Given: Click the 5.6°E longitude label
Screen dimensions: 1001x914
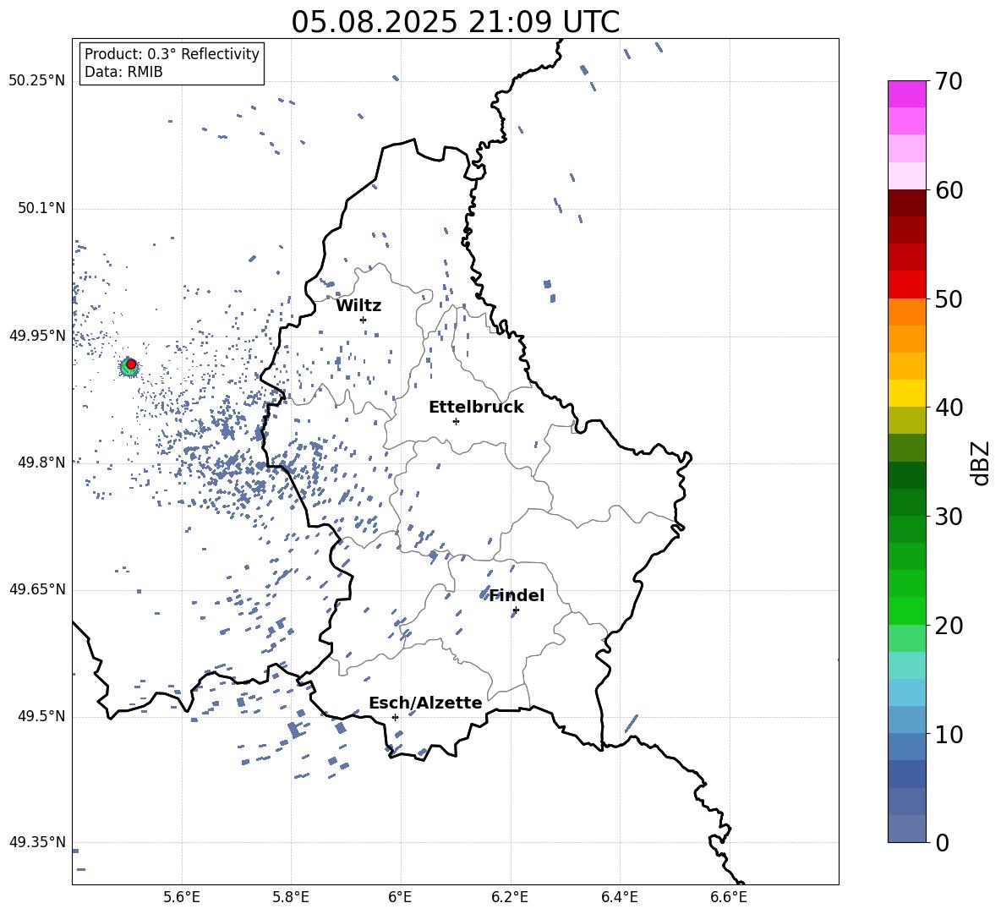Looking at the screenshot, I should pyautogui.click(x=182, y=897).
